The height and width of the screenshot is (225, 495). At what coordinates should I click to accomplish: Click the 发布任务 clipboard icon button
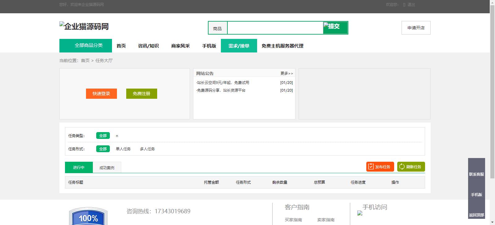coord(371,167)
